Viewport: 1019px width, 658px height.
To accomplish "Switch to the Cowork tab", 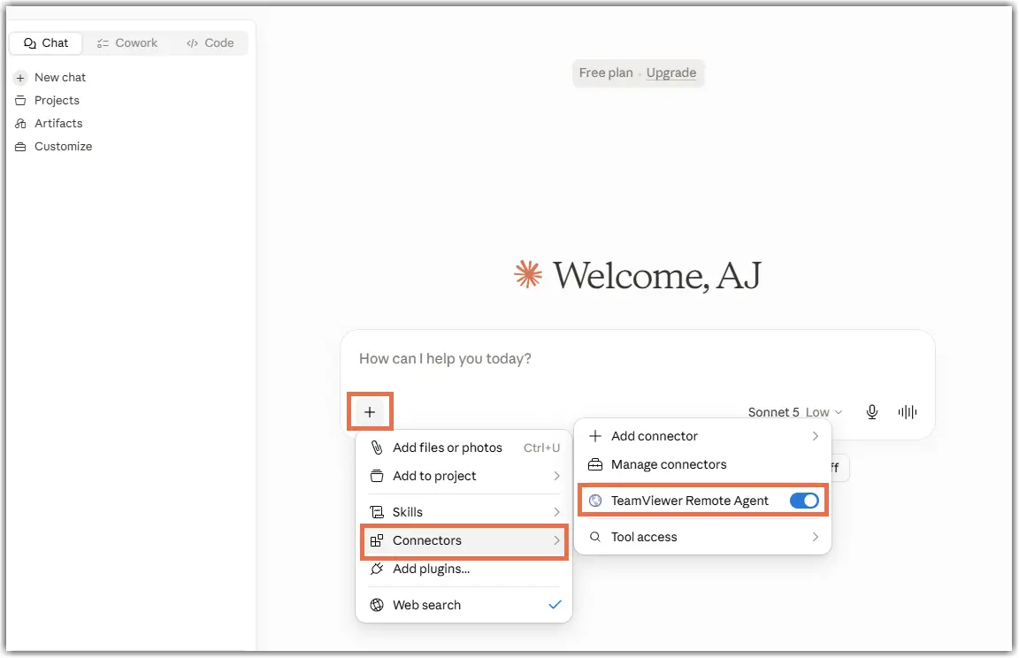I will (126, 42).
